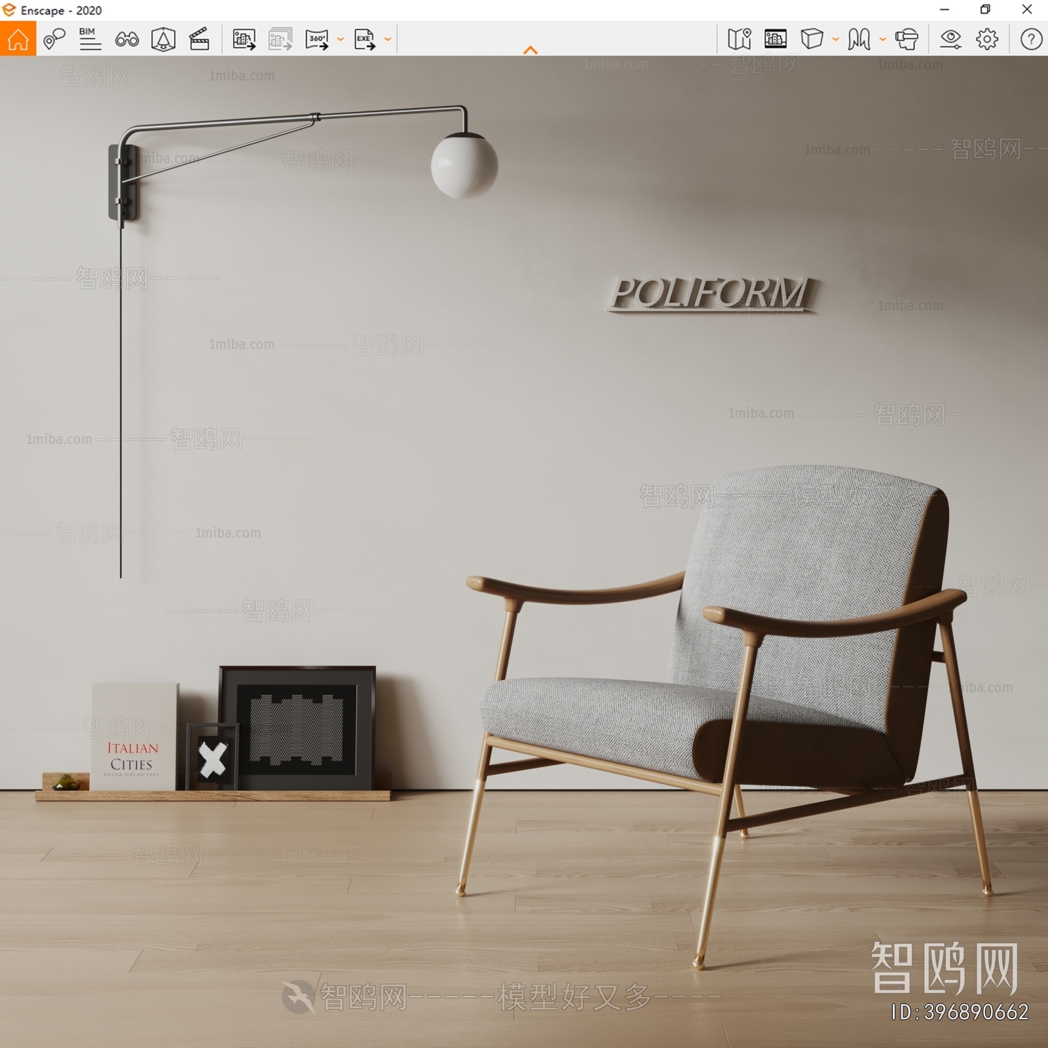1048x1048 pixels.
Task: Open the Video Editor clapperboard
Action: tap(199, 39)
